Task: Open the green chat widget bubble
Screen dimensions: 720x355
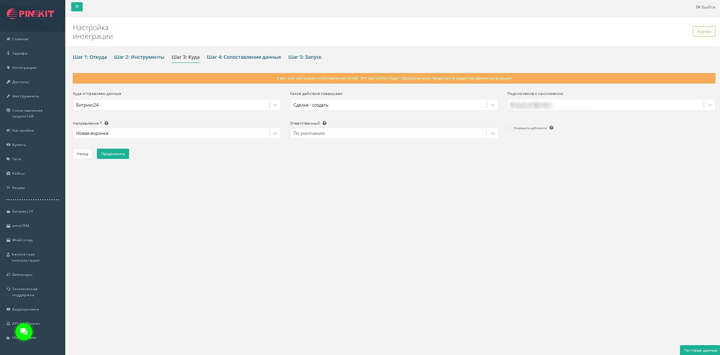Action: [24, 332]
